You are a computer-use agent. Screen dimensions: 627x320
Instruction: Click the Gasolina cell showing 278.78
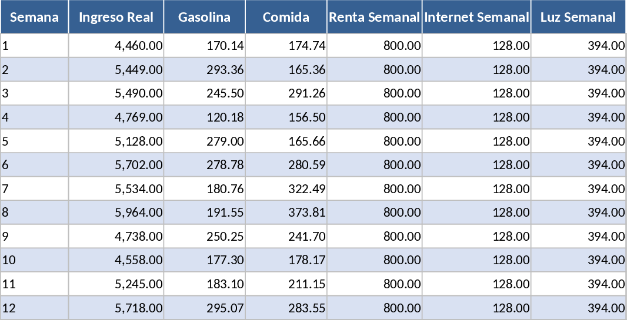coord(205,165)
